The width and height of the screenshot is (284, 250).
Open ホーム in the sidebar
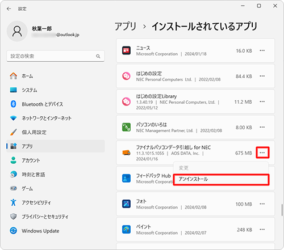[x=56, y=76]
